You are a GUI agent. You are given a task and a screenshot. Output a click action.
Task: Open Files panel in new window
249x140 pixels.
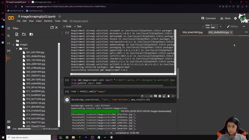coord(52,28)
